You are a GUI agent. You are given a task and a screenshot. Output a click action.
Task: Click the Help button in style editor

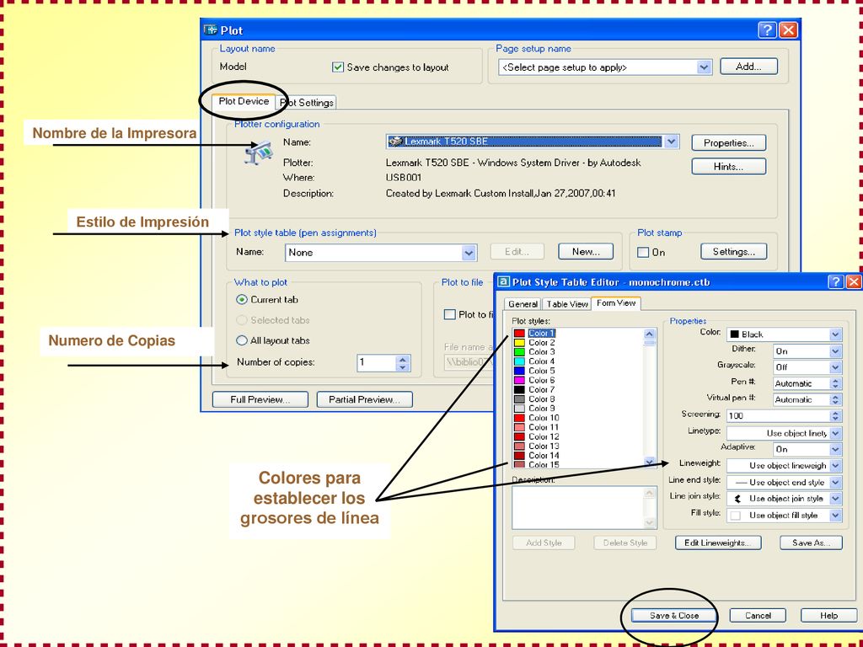[828, 616]
